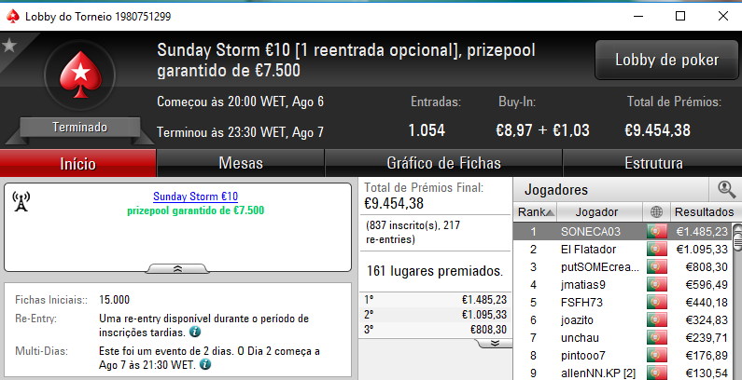Screen dimensions: 742x380
Task: Click the globe country column header
Action: coord(656,212)
